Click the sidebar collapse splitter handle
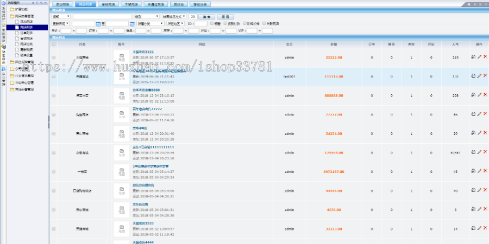This screenshot has height=244, width=489. tap(49, 122)
